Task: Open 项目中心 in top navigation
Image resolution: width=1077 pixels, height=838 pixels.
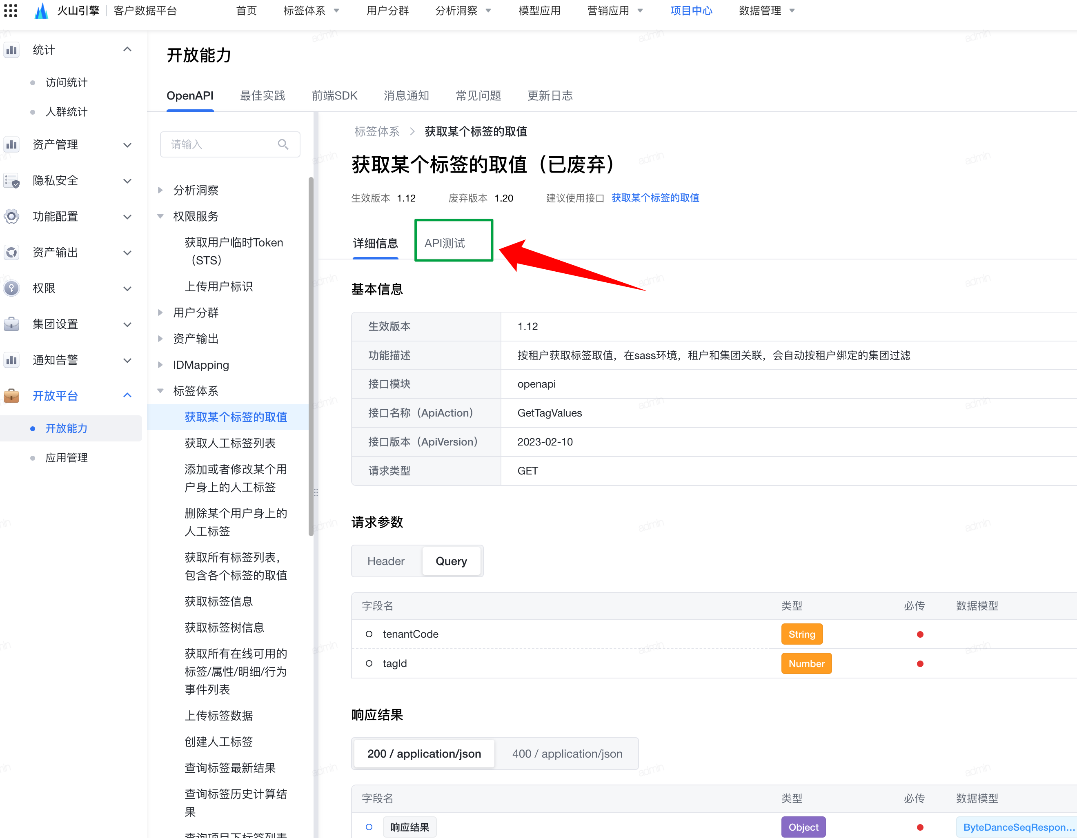Action: pyautogui.click(x=691, y=11)
